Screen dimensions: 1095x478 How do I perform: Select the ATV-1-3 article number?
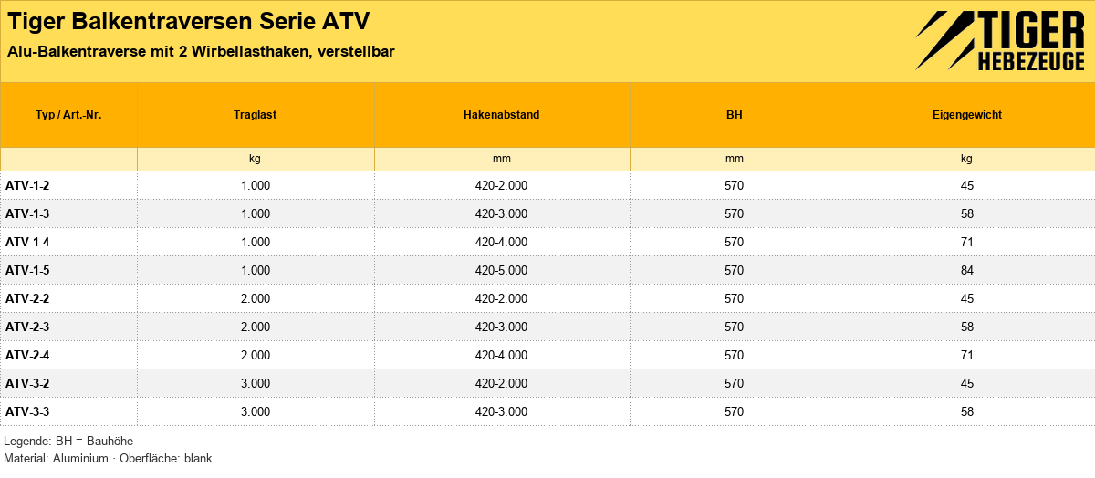[x=27, y=213]
